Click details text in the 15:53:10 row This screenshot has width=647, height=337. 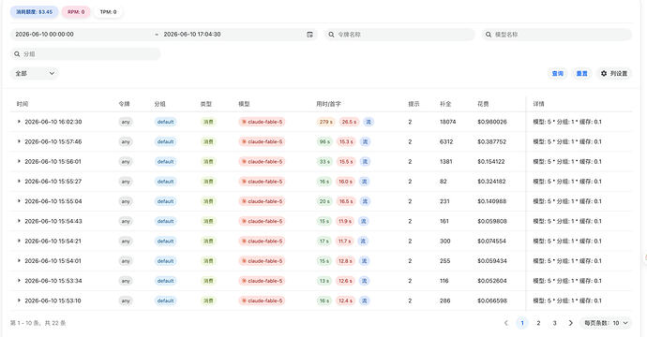[567, 300]
